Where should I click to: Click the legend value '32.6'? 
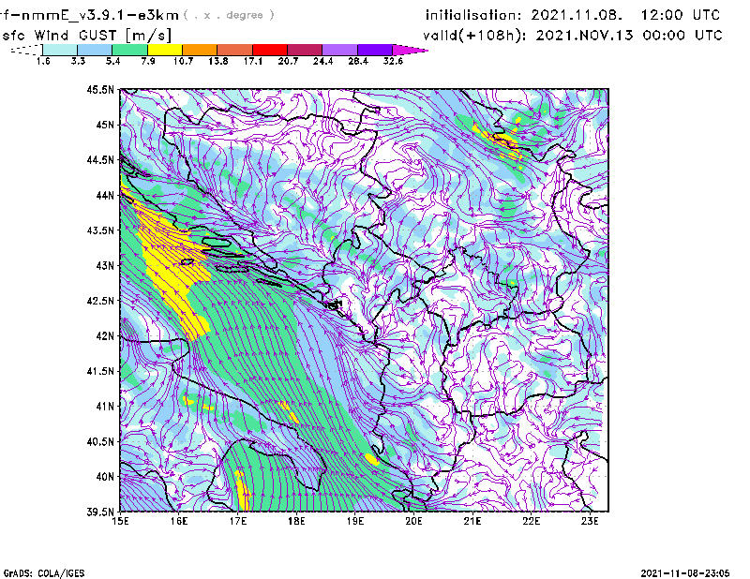(393, 61)
